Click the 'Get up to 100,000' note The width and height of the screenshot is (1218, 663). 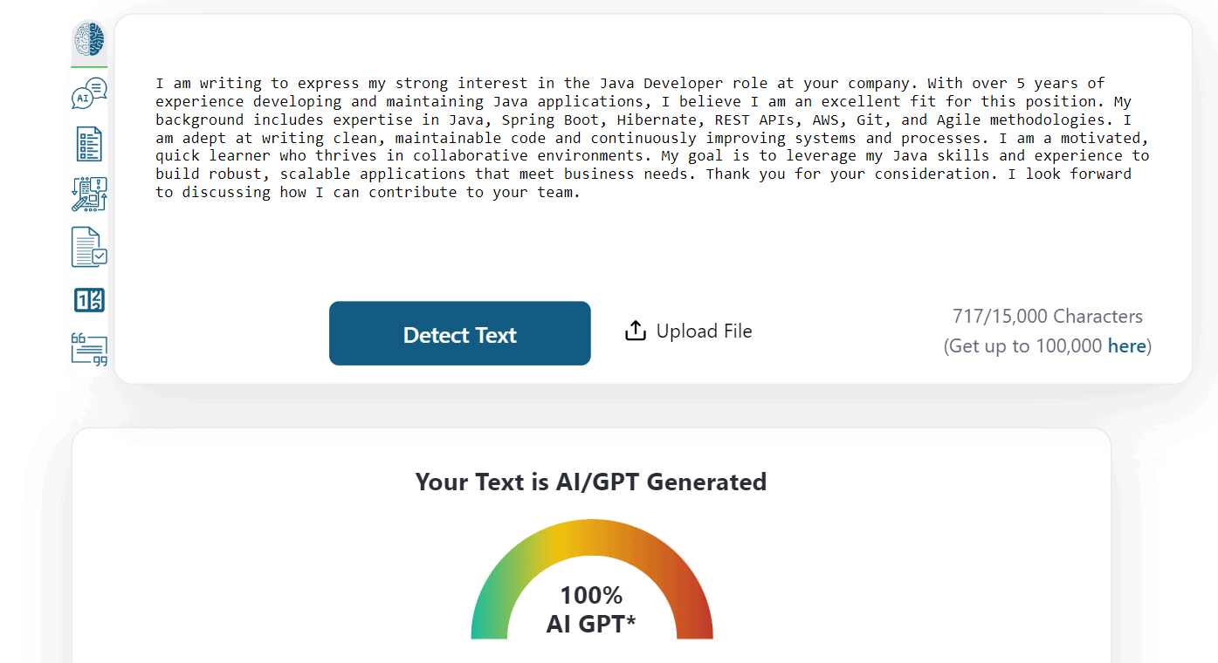point(1024,346)
